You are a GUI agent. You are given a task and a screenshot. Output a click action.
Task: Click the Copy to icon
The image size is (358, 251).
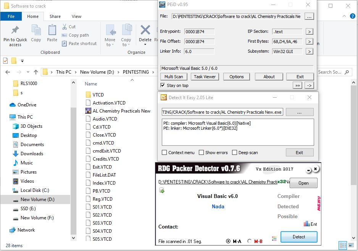click(126, 30)
